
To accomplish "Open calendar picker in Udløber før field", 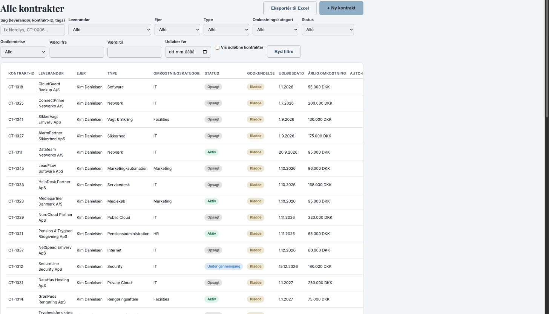I will click(x=205, y=52).
